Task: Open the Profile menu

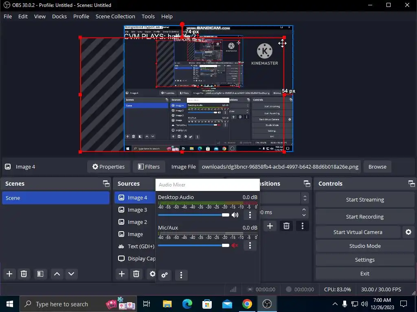Action: (81, 16)
